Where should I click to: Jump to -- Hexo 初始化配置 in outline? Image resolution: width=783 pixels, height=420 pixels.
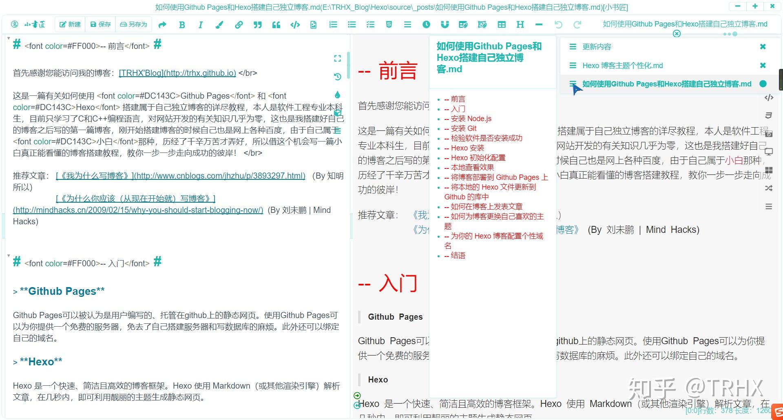coord(475,157)
